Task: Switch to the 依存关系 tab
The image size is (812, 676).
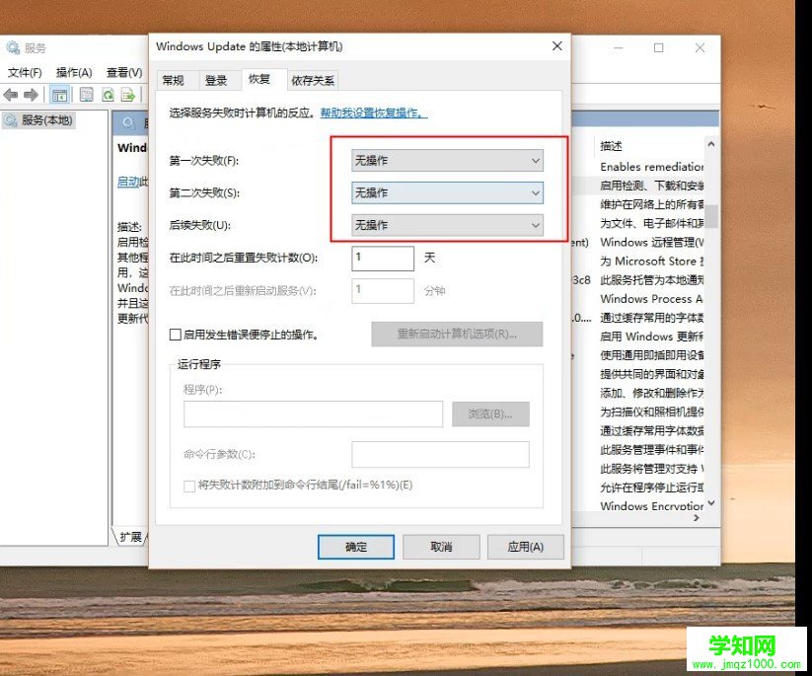Action: coord(313,80)
